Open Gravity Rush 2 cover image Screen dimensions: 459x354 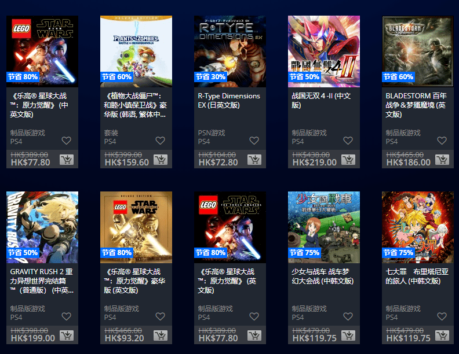[x=42, y=227]
